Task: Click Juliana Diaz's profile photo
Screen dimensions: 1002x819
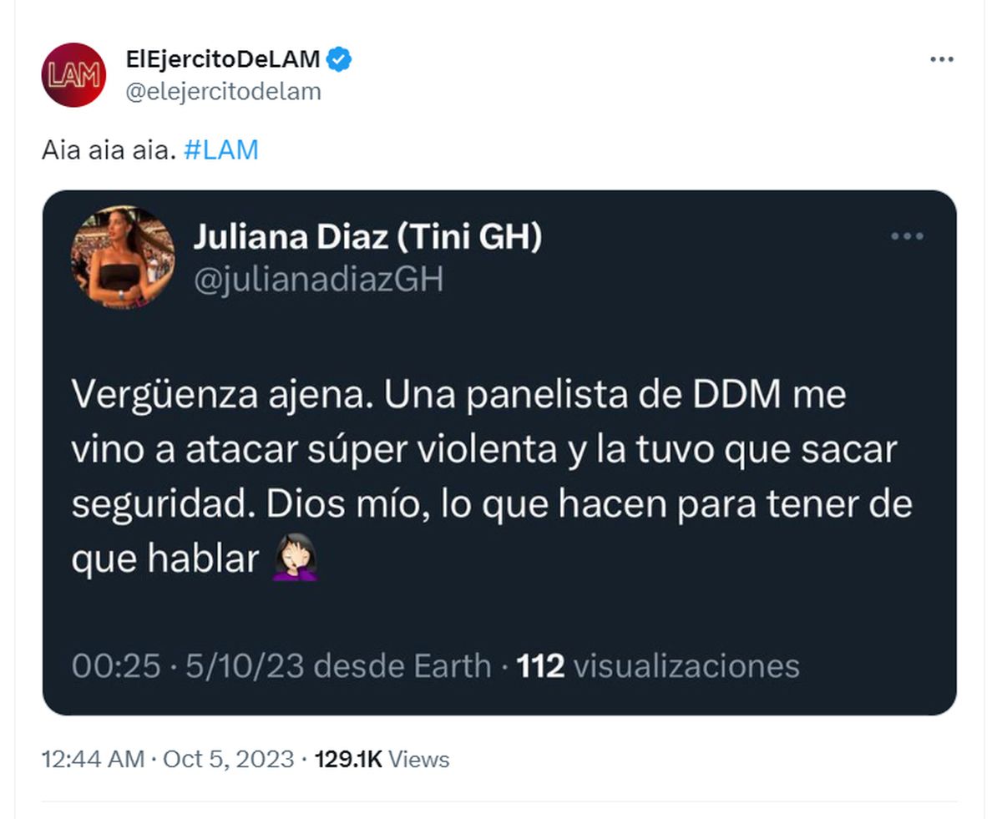Action: [123, 257]
